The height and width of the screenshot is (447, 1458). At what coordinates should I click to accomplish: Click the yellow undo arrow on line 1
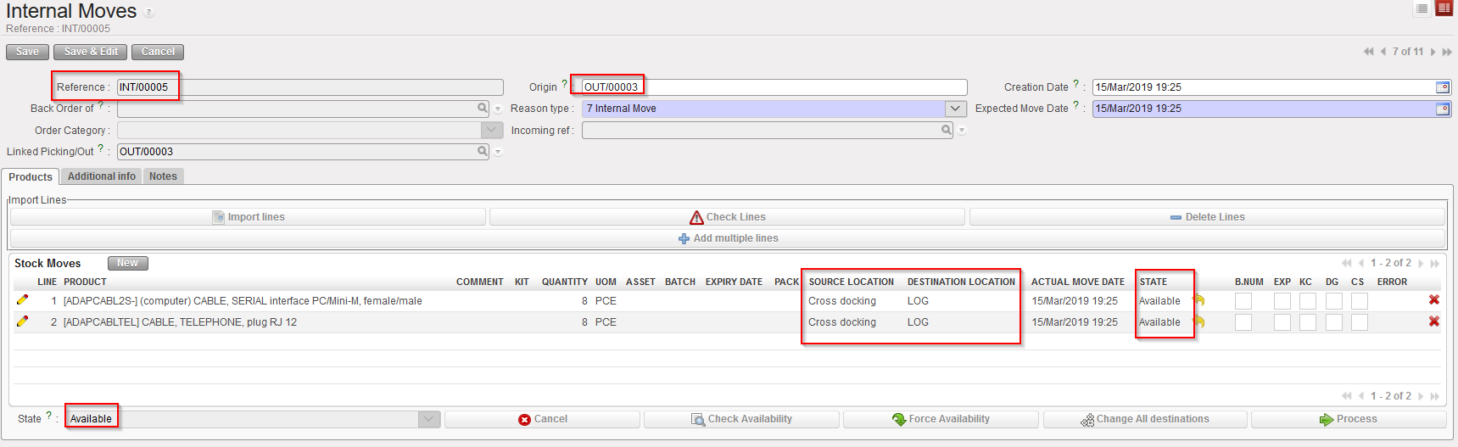click(x=1198, y=300)
